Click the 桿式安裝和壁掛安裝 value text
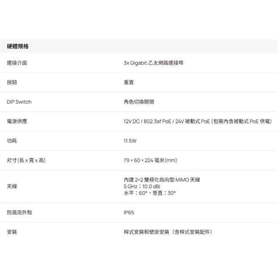This screenshot has width=277, height=277. pos(168,232)
